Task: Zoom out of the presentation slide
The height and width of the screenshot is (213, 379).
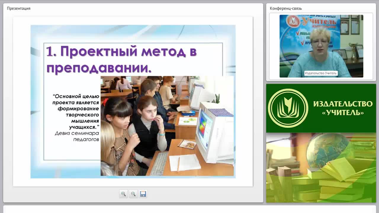Action: [133, 194]
